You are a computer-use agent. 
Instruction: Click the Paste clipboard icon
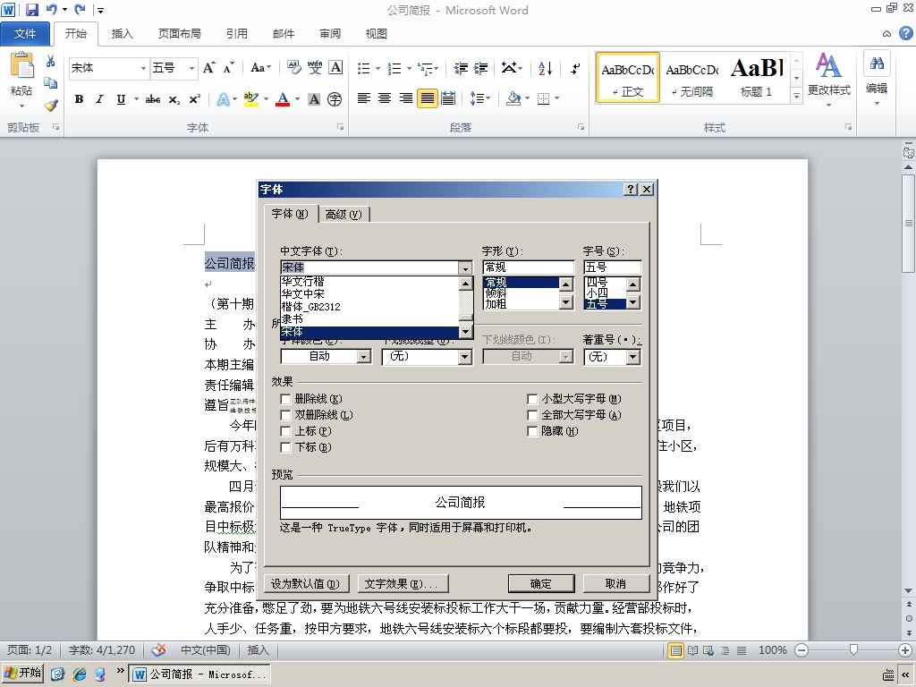click(x=22, y=65)
